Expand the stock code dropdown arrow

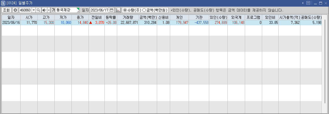coord(34,10)
